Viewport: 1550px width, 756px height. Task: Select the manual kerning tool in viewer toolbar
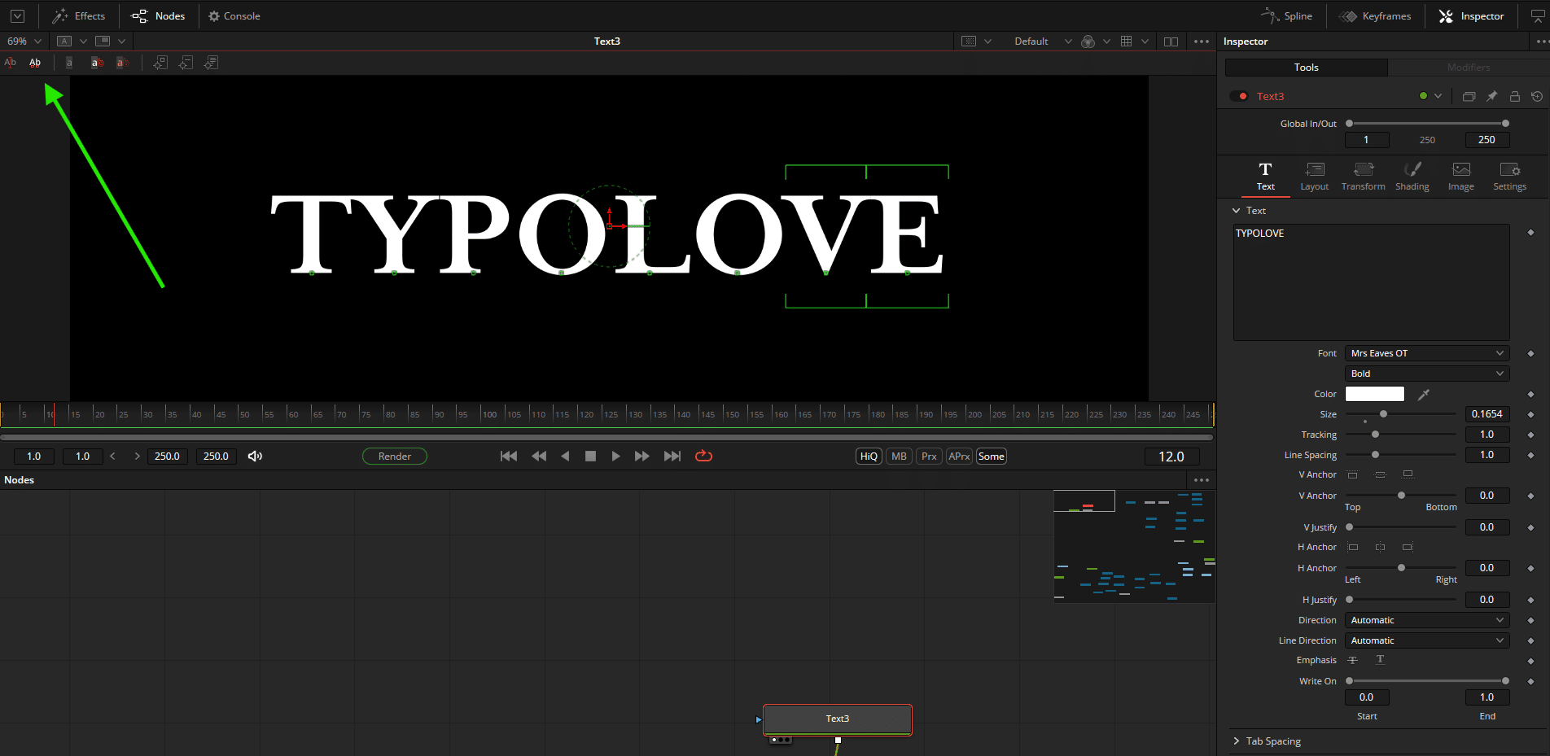tap(35, 62)
